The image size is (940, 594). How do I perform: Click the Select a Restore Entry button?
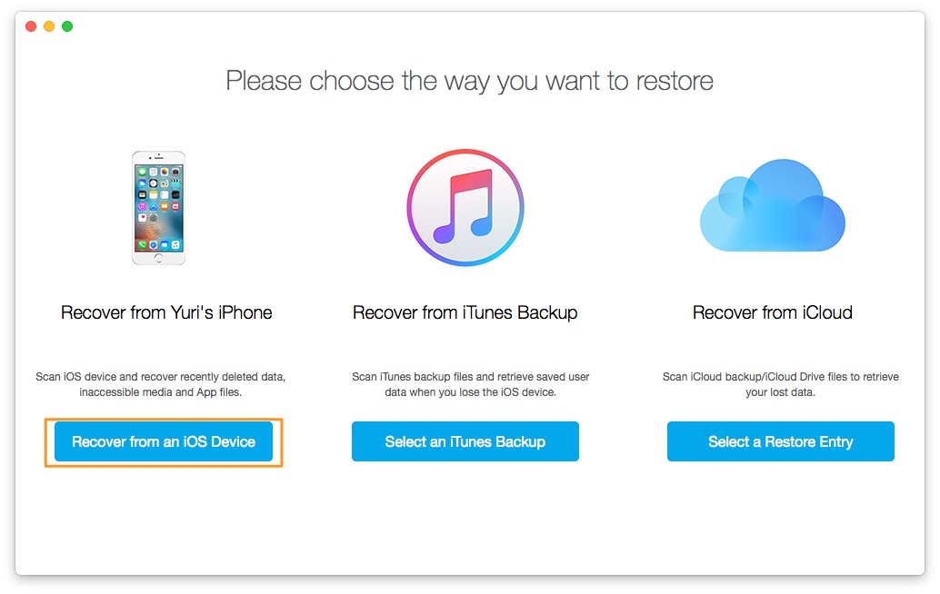780,441
